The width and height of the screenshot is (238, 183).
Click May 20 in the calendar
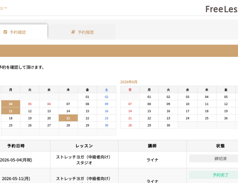point(49,118)
